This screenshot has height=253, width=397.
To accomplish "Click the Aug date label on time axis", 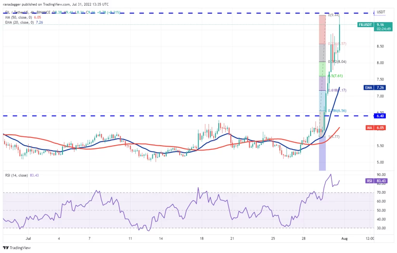I will [x=344, y=238].
